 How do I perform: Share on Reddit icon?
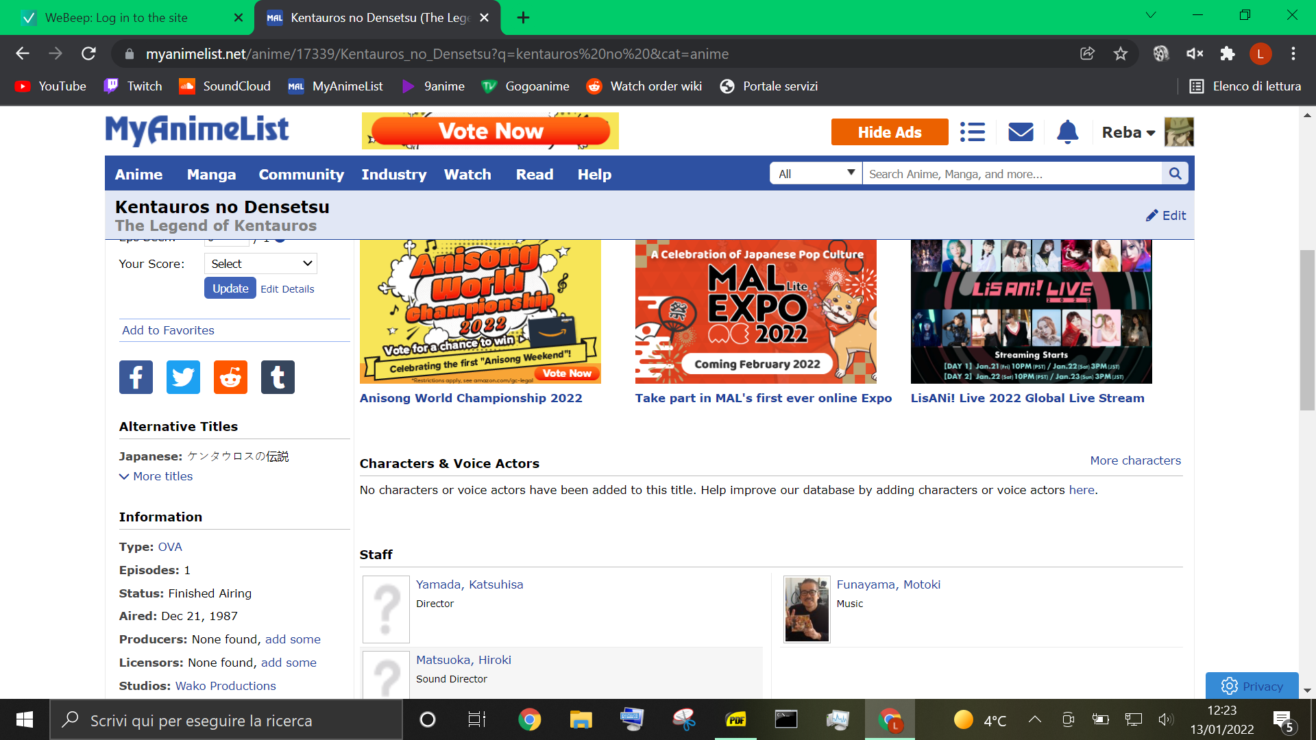(230, 377)
